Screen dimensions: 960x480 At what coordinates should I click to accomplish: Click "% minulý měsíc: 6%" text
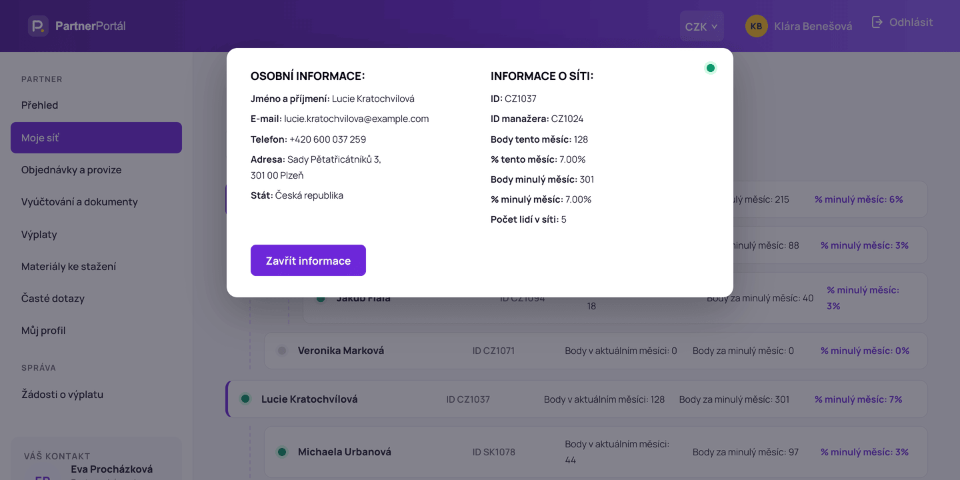[859, 199]
